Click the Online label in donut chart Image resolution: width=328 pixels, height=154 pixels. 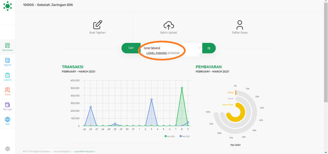point(230,99)
